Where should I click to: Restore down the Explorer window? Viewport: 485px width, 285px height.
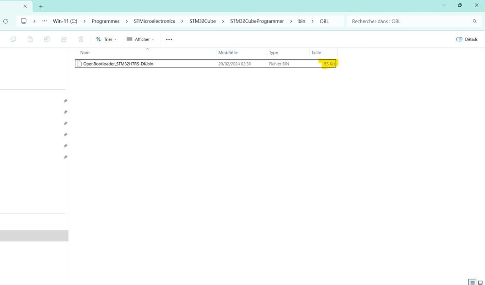pyautogui.click(x=460, y=5)
